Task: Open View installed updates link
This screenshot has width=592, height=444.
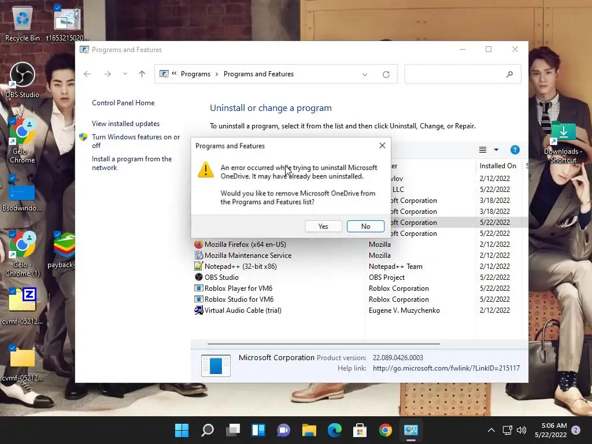Action: [125, 124]
